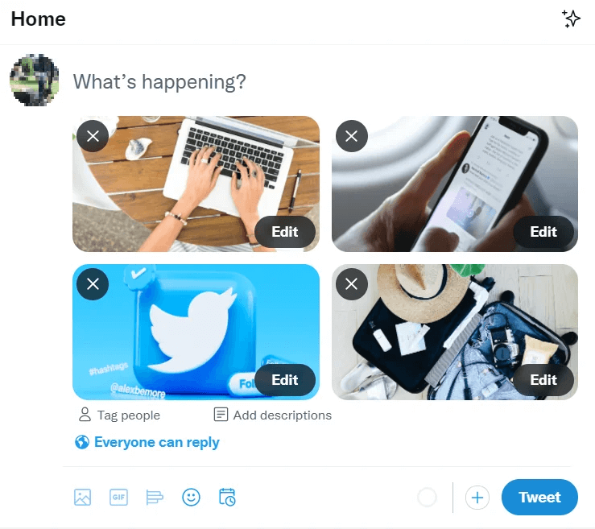The image size is (595, 529).
Task: Choose Add descriptions for images
Action: [272, 415]
